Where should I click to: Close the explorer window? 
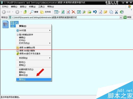coord(131,3)
